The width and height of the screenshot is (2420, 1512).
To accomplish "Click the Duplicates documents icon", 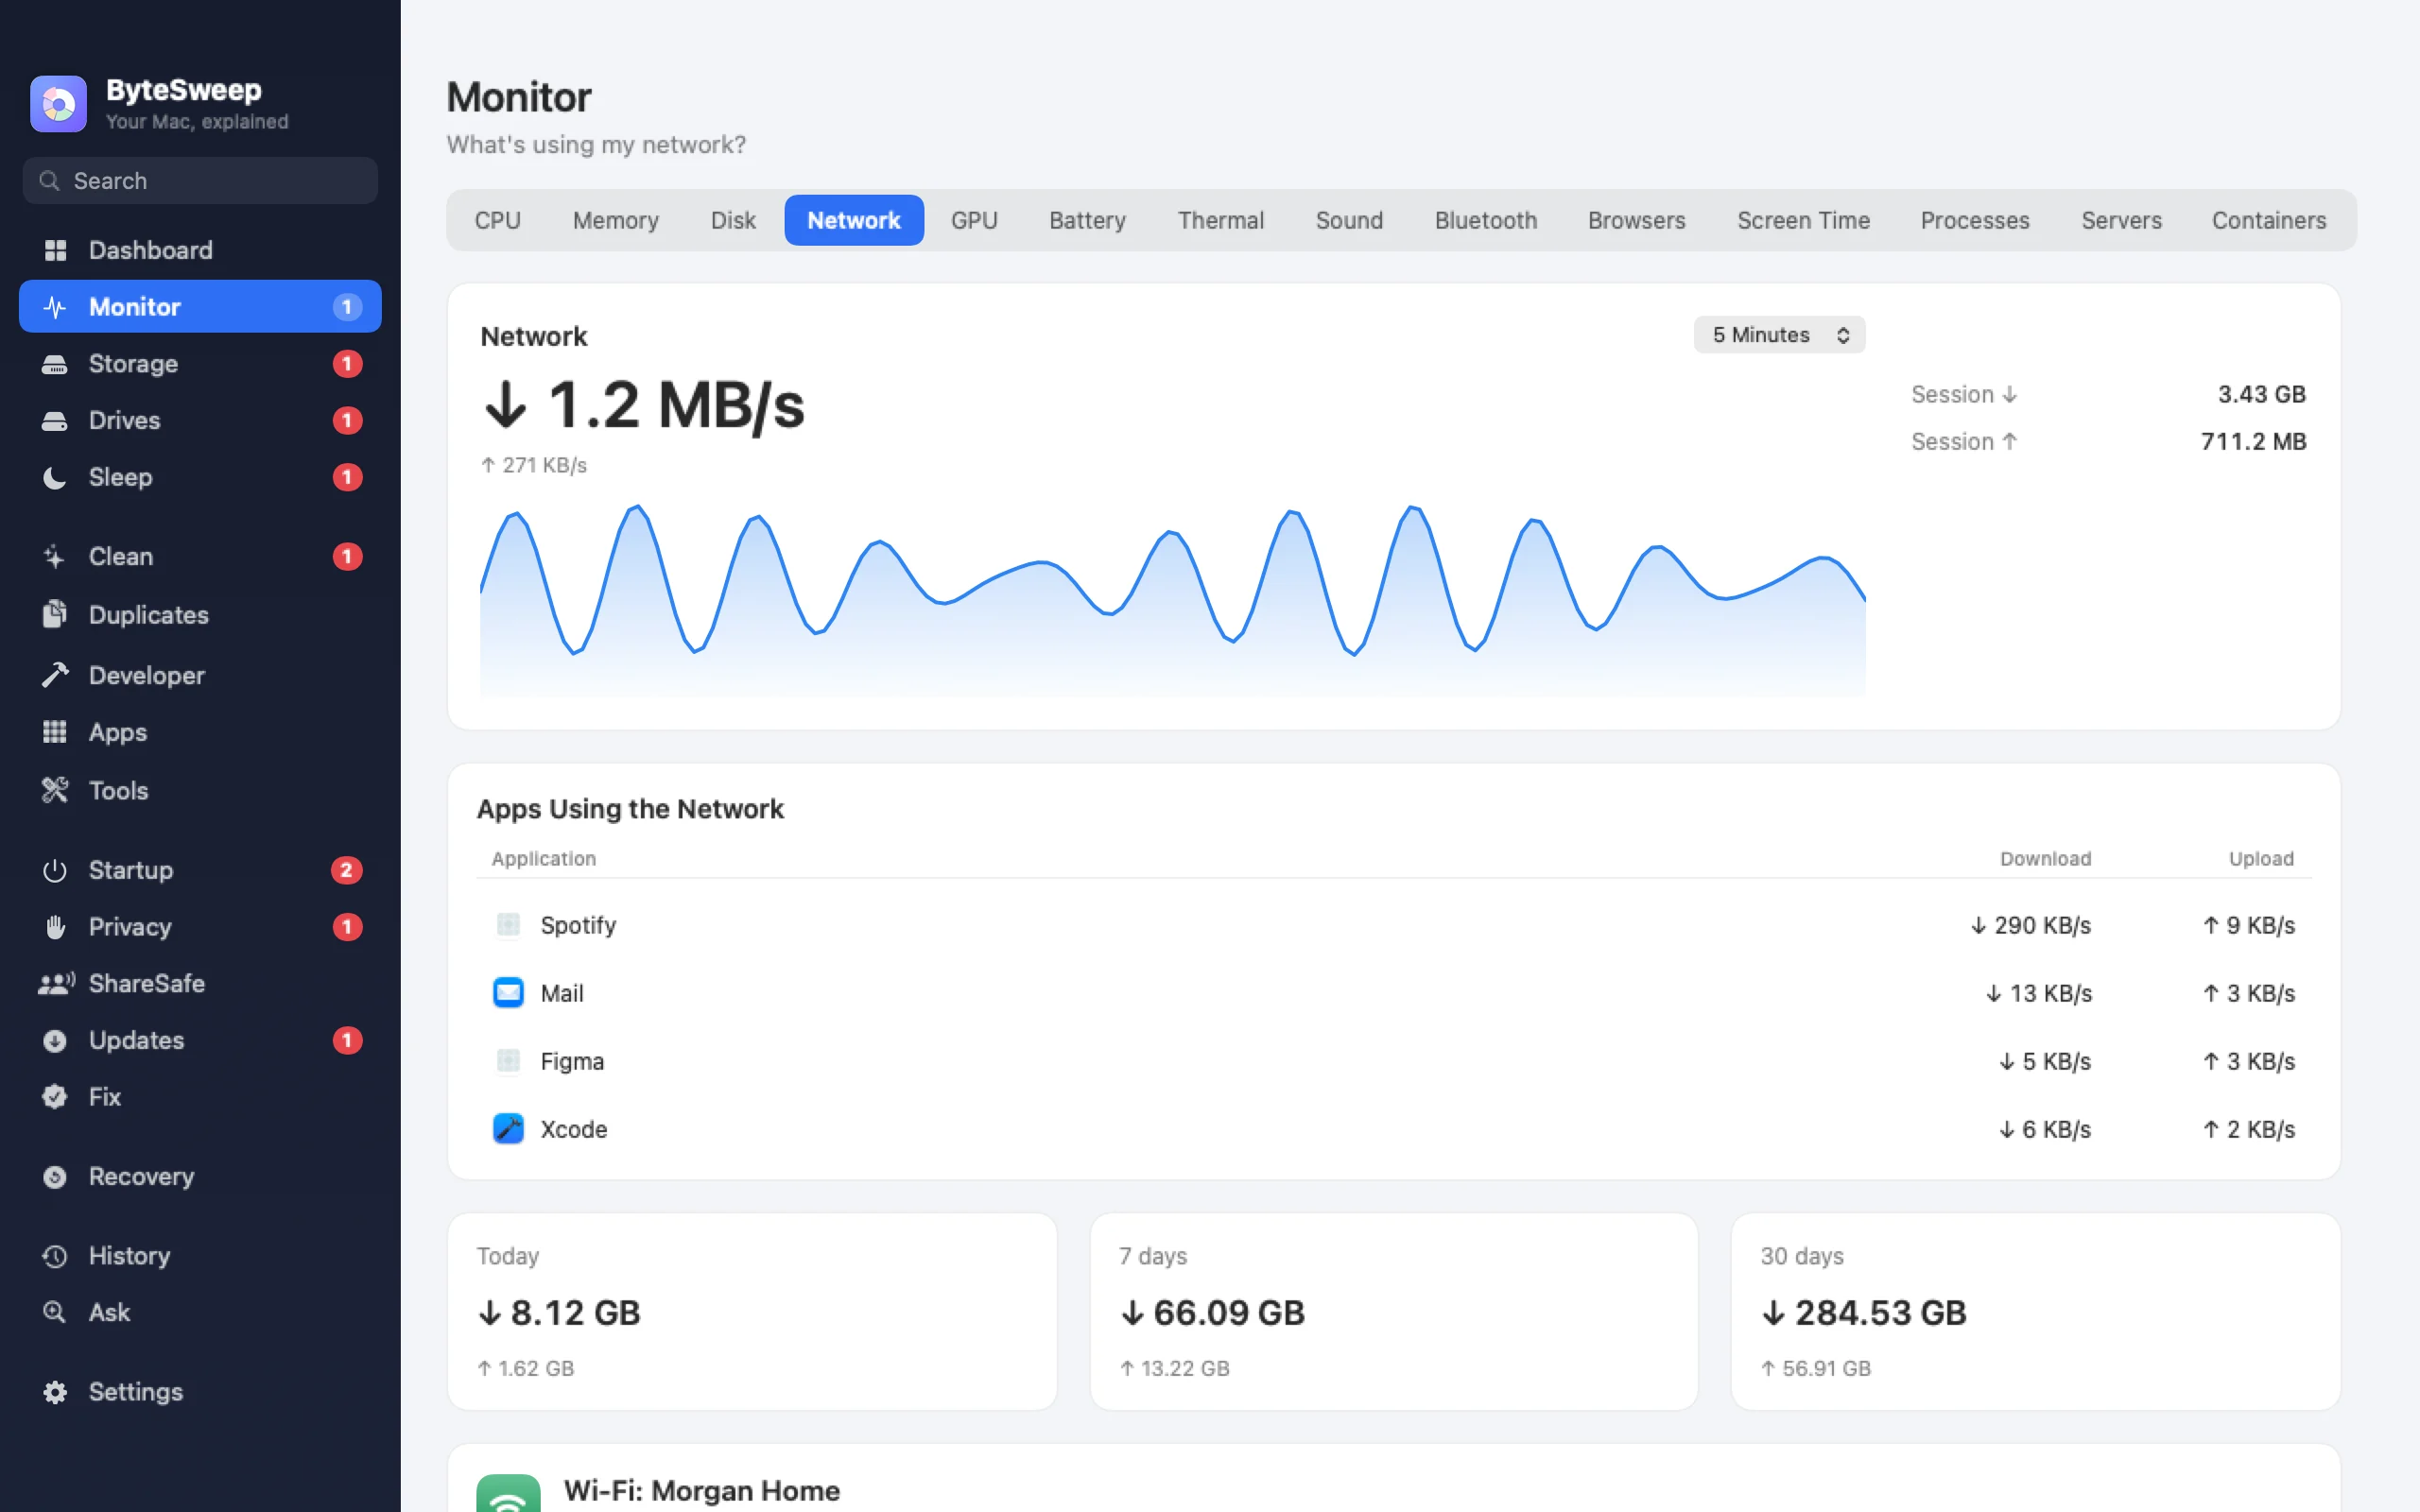I will coord(55,615).
